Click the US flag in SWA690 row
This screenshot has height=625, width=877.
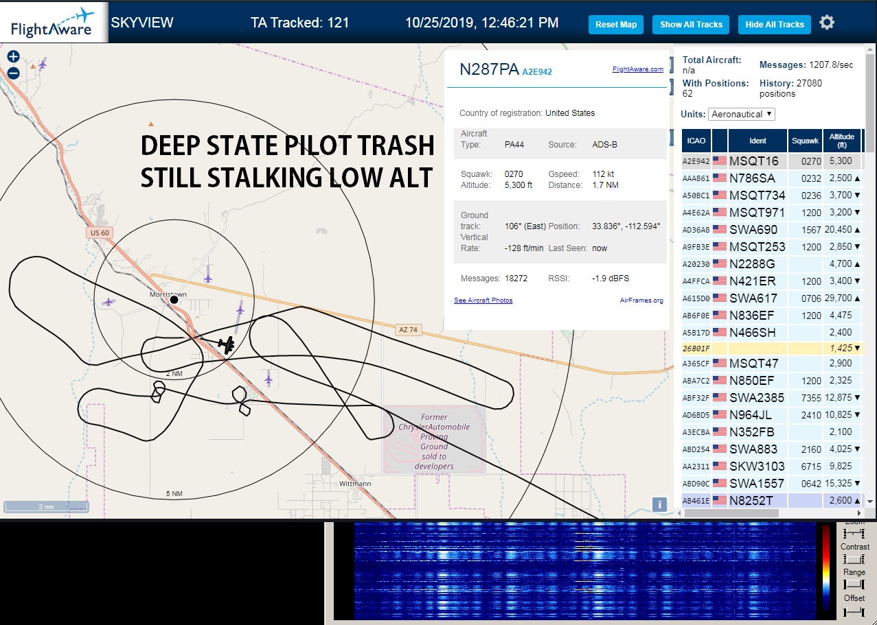720,230
